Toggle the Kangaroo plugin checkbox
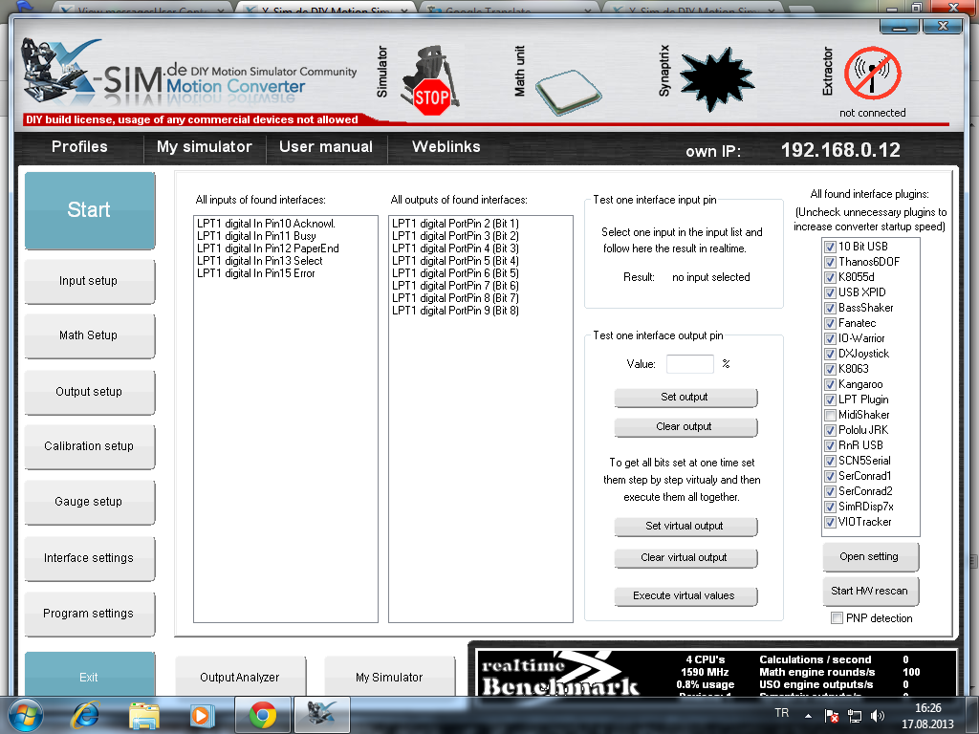Screen dimensions: 979x734 pyautogui.click(x=830, y=384)
